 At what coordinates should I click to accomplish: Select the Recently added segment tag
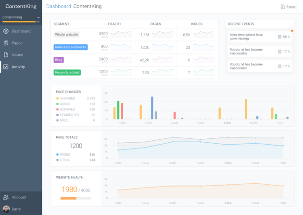pyautogui.click(x=67, y=72)
